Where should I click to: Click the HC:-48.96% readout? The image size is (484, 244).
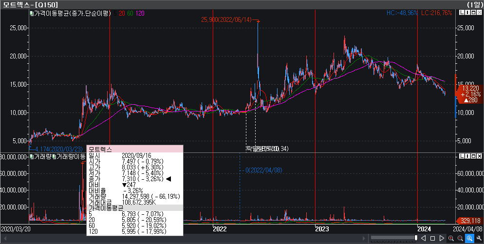click(402, 13)
